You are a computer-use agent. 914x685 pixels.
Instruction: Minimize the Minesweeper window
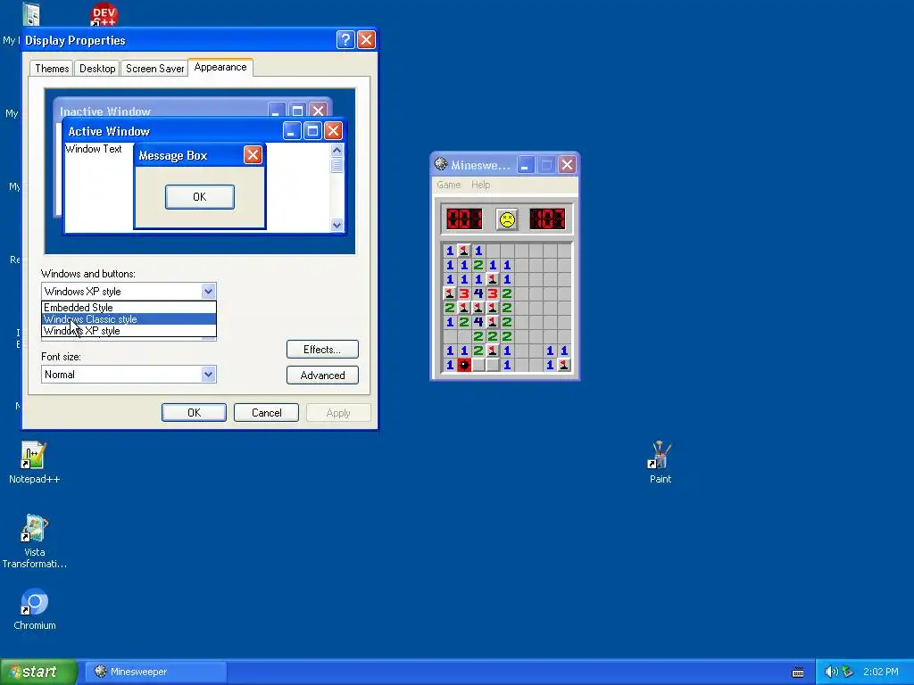[x=525, y=165]
